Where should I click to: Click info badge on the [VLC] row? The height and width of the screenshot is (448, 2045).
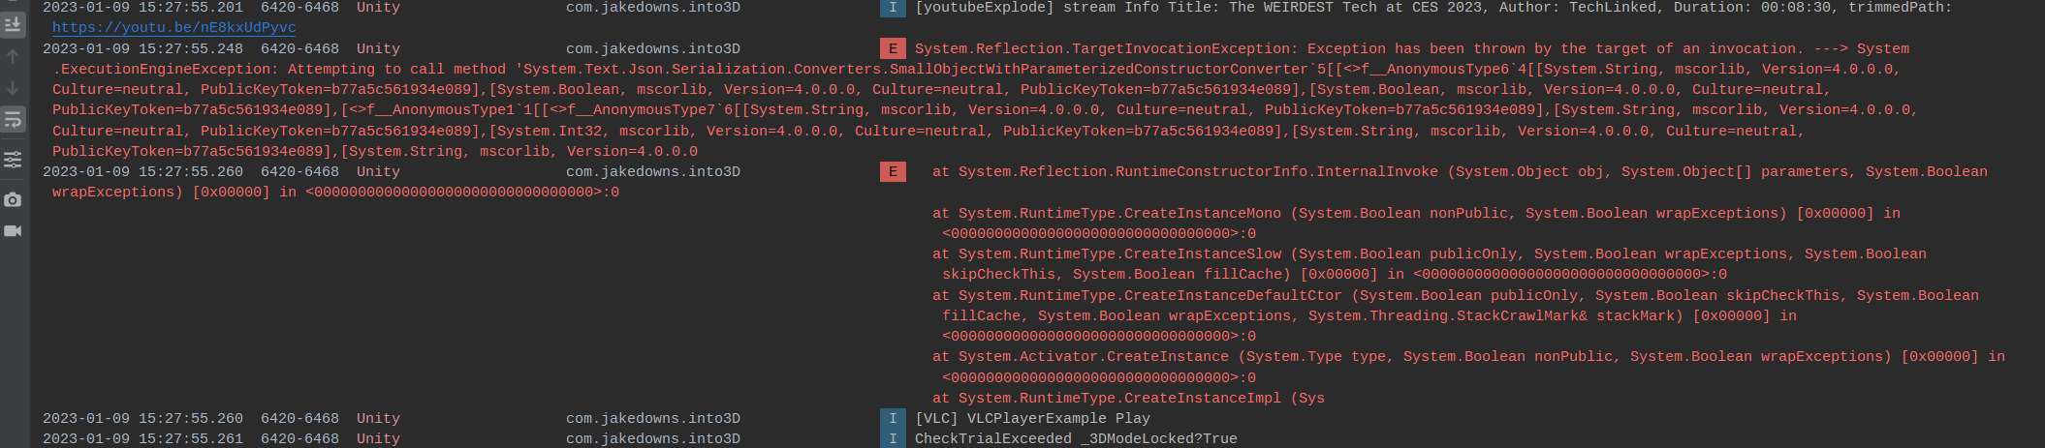[x=893, y=419]
